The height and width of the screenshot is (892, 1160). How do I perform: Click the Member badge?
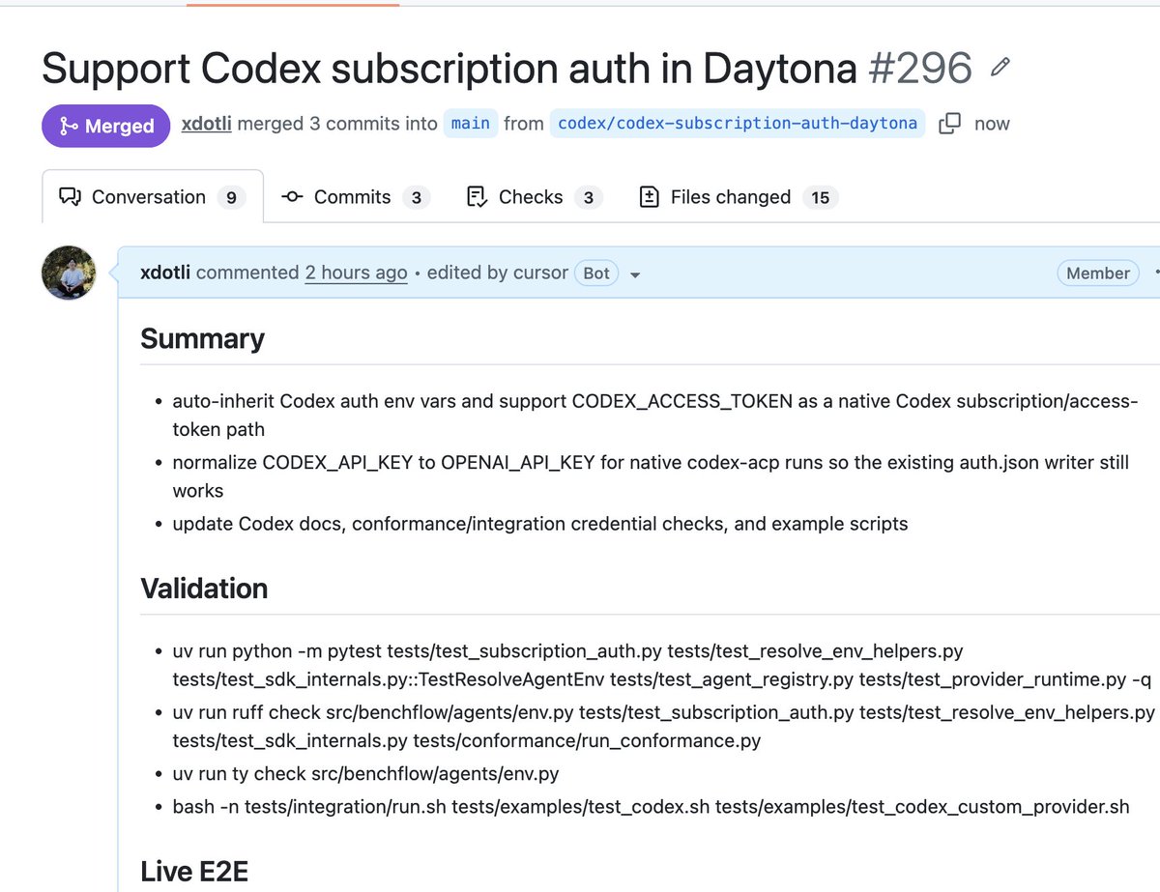1098,273
